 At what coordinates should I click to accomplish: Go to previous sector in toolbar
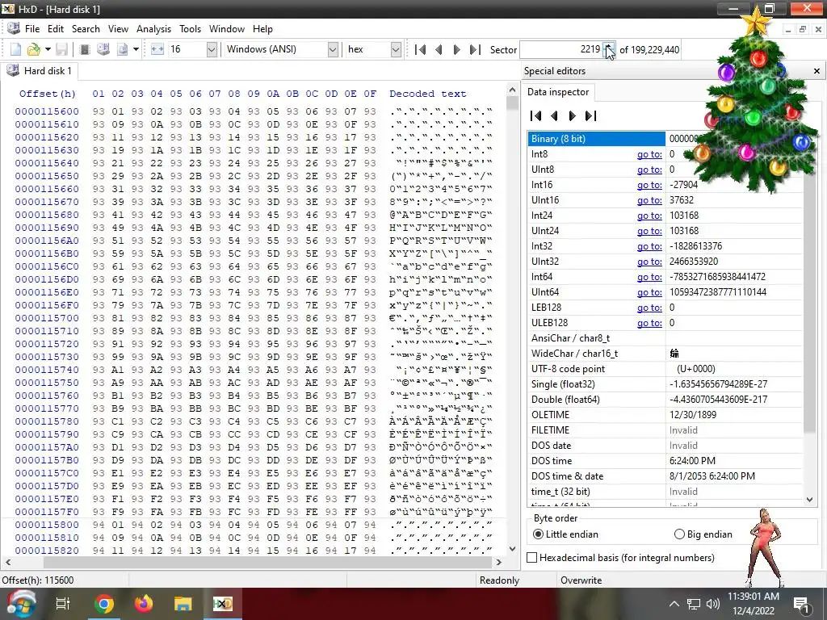coord(439,49)
